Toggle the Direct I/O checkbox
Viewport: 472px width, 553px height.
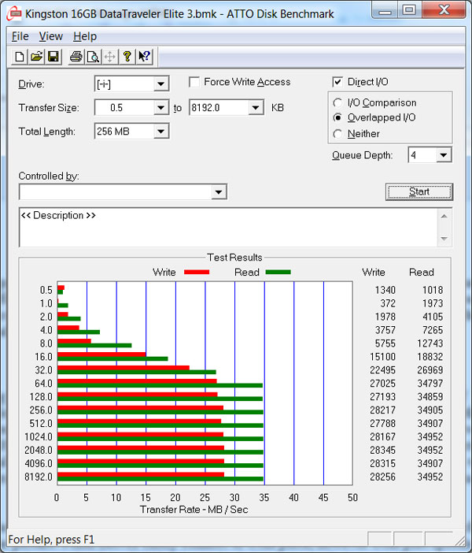(x=337, y=82)
